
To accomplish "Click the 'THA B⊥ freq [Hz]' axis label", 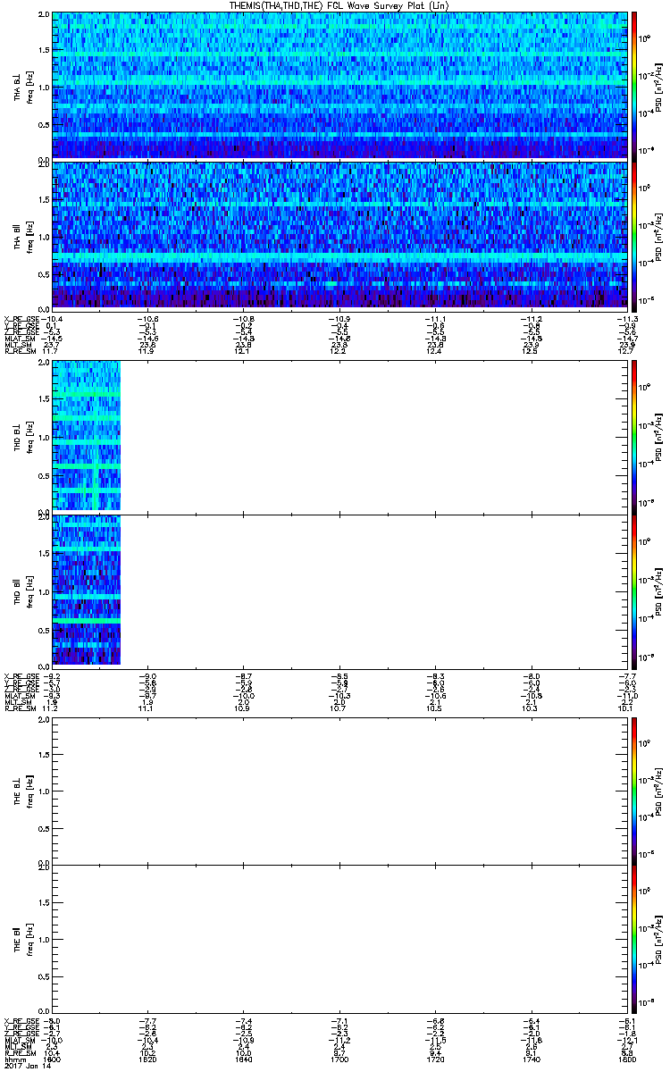I will 21,86.
